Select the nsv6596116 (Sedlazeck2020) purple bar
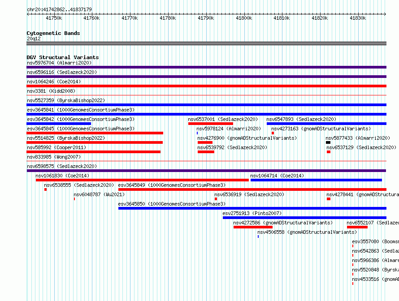This screenshot has width=399, height=301. pos(206,77)
